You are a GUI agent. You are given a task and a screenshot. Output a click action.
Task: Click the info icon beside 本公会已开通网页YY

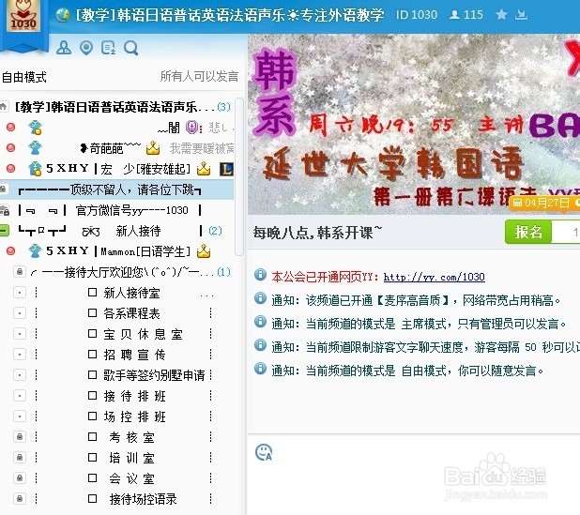point(260,275)
